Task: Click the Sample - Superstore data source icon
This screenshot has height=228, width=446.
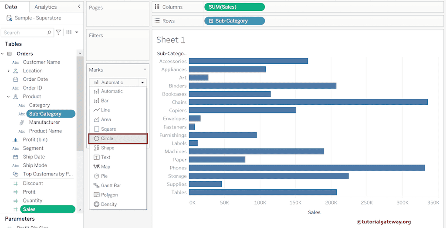Action: tap(10, 18)
